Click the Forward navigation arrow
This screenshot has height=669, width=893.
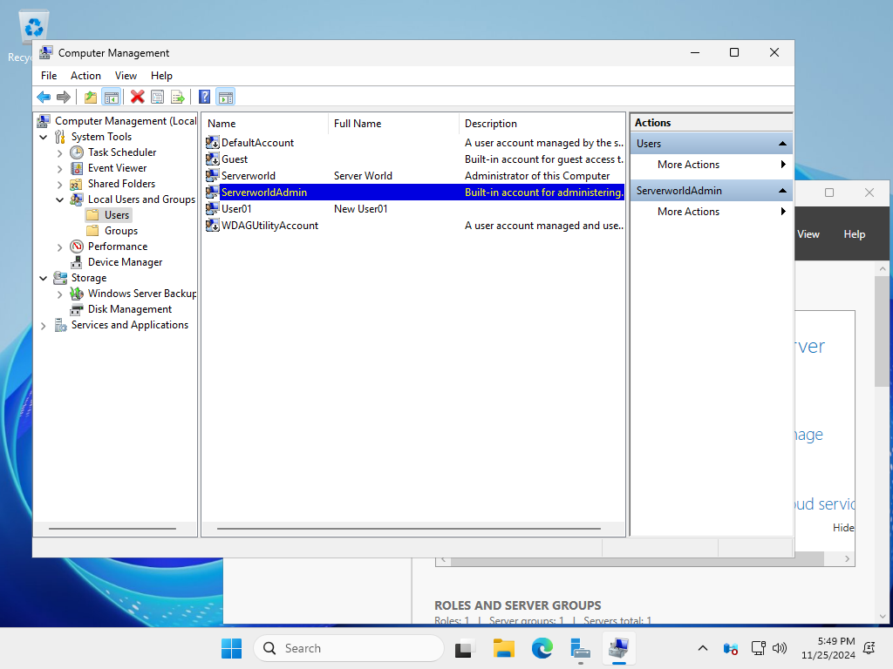(64, 97)
